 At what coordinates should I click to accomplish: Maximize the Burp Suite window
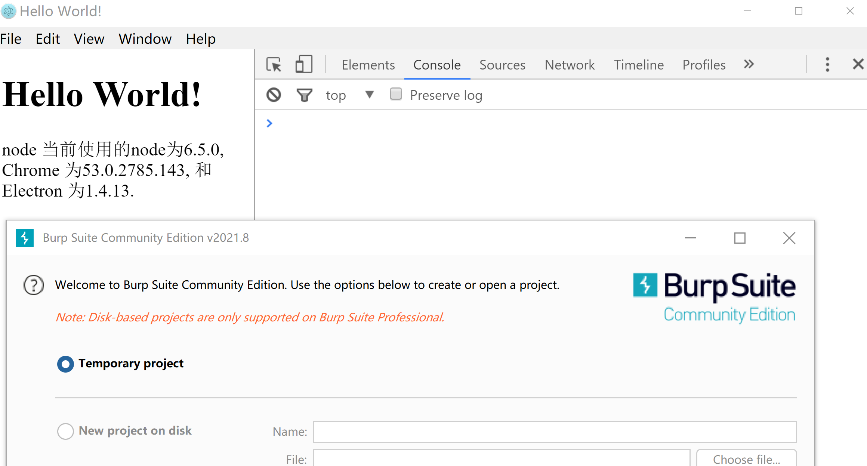click(740, 238)
